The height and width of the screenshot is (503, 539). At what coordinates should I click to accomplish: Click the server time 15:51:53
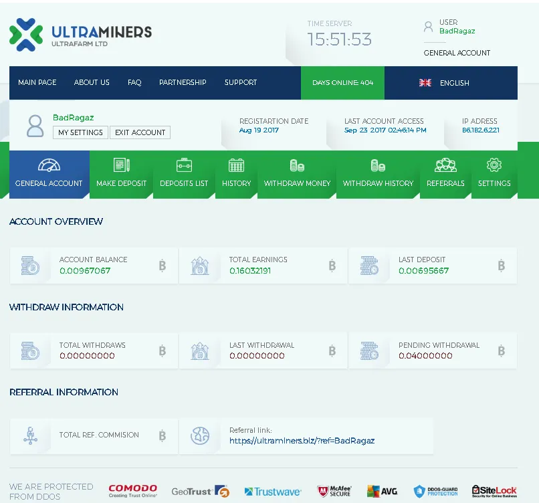click(x=339, y=39)
